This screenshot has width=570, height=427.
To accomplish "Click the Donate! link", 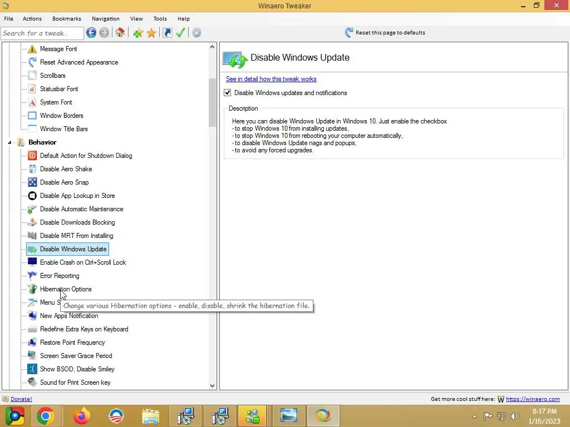I will pos(21,399).
